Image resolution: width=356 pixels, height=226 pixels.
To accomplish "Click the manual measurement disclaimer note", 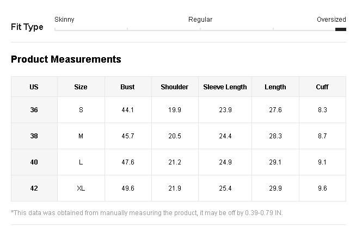I will (147, 213).
